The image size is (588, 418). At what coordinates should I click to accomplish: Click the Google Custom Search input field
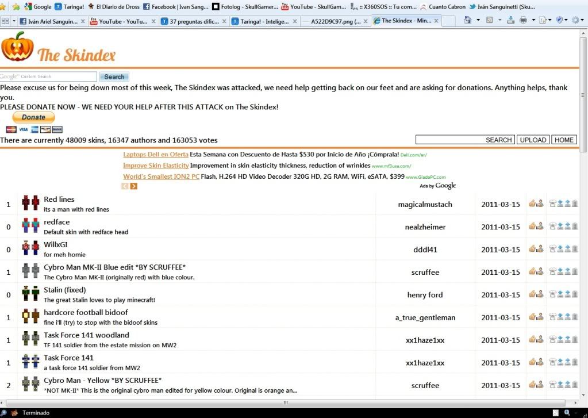coord(48,76)
